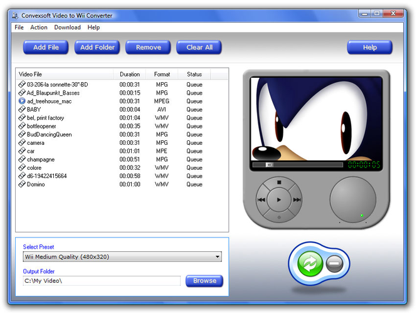Click the green 00:00:05 time counter
Viewport: 417px width, 314px height.
point(364,165)
